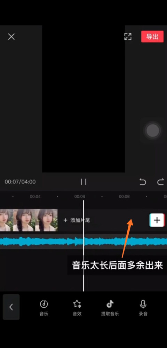The width and height of the screenshot is (167, 348).
Task: Tap 添加片尾 to add an ending clip
Action: tap(77, 220)
